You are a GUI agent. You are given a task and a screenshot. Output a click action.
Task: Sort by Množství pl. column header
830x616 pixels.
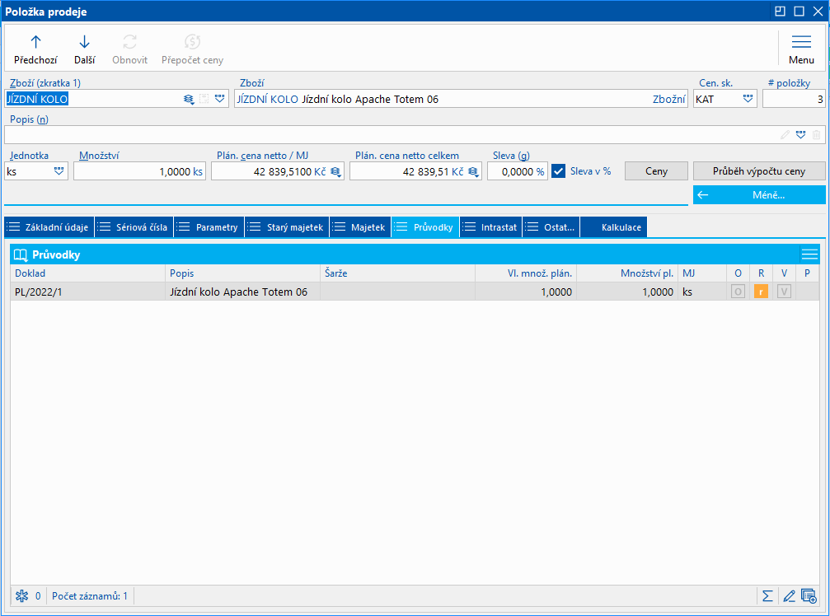point(627,273)
